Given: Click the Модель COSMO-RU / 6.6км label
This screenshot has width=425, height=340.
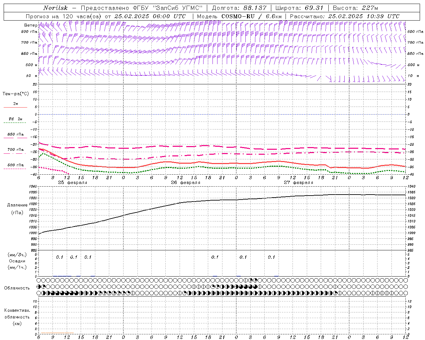Looking at the screenshot, I should pyautogui.click(x=239, y=16).
